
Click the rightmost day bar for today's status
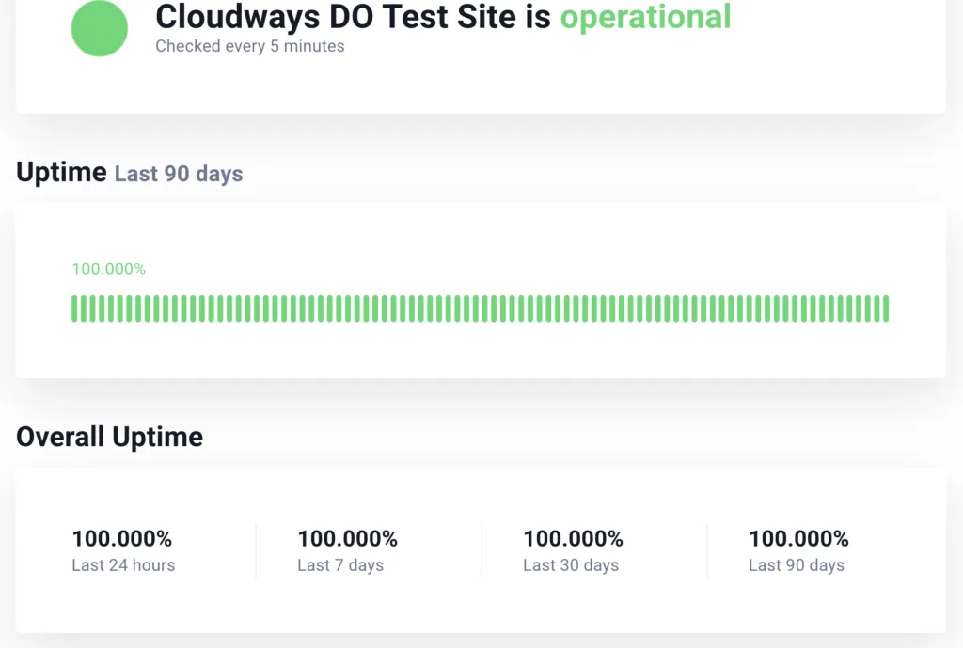click(x=884, y=308)
